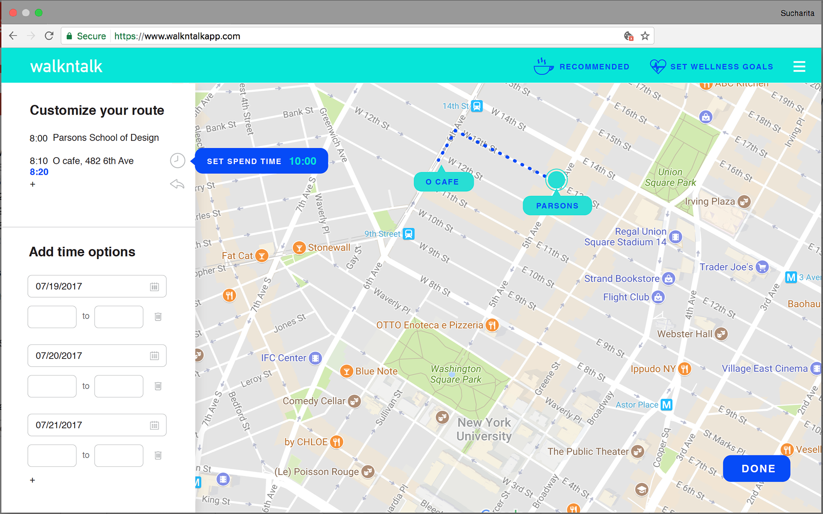823x514 pixels.
Task: Click the Fat Cat bar pin
Action: (x=261, y=256)
